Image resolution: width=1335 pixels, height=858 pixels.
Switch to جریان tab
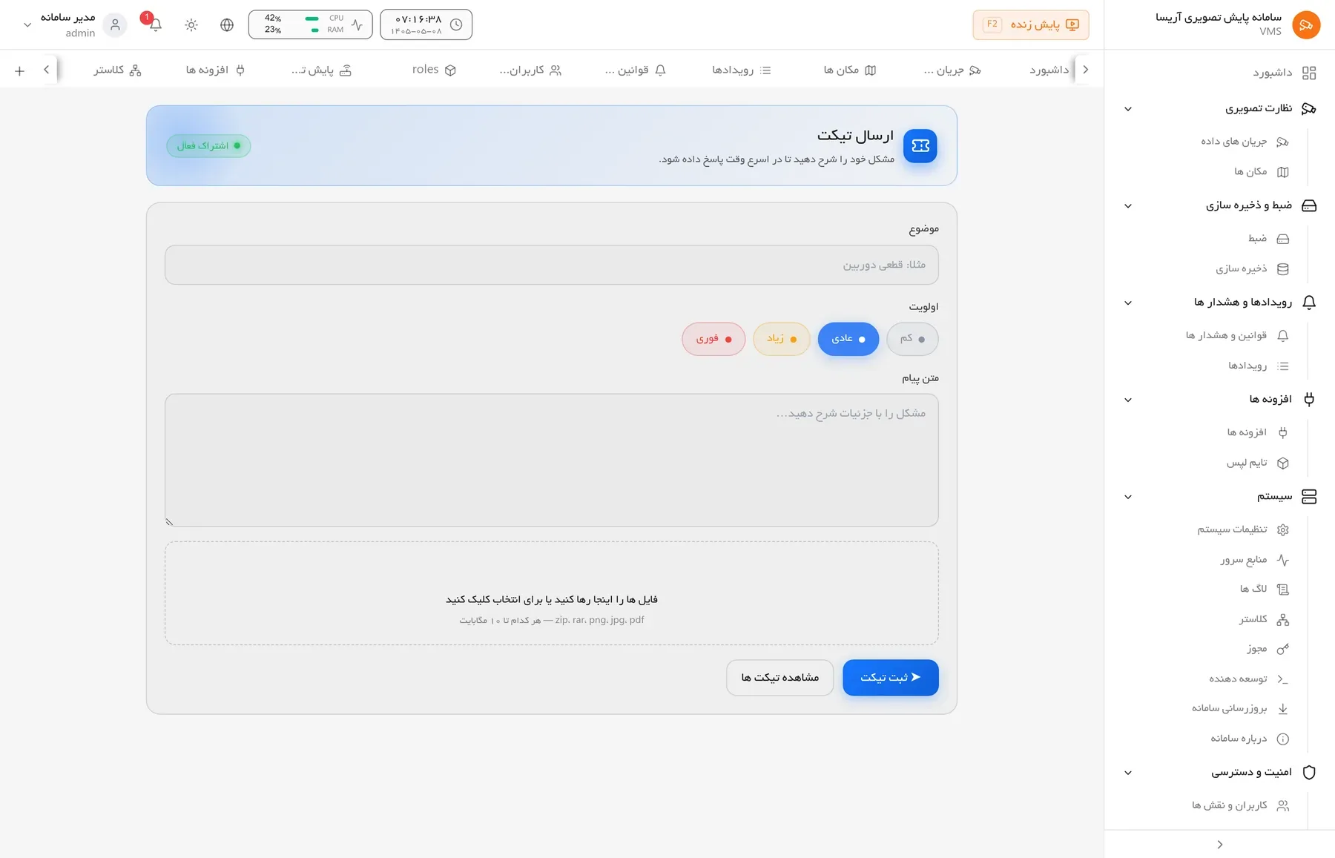coord(952,70)
